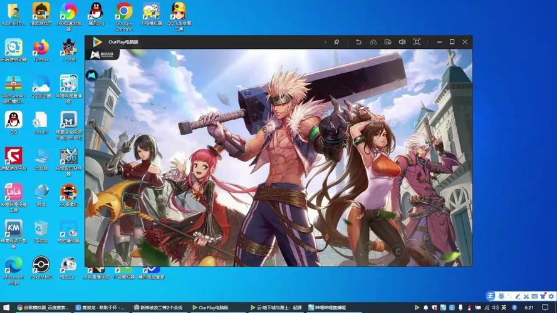Toggle the 英 input mode on IME toolbar

pos(501,296)
